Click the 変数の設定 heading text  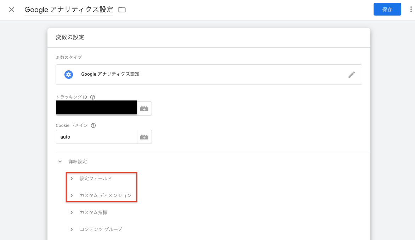click(x=70, y=37)
